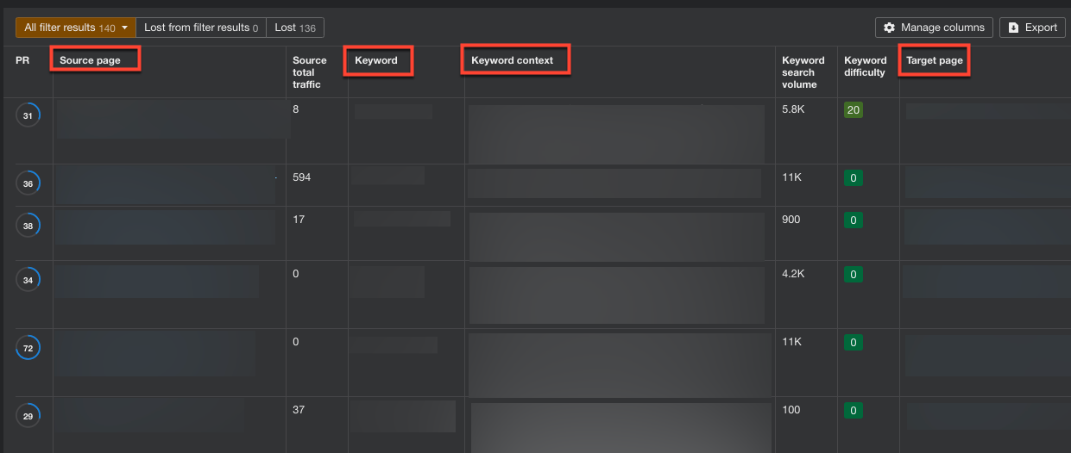Switch to the Lost 136 tab

point(295,28)
